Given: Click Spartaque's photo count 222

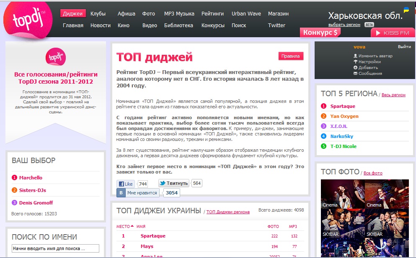Looking at the screenshot, I should pyautogui.click(x=274, y=236).
